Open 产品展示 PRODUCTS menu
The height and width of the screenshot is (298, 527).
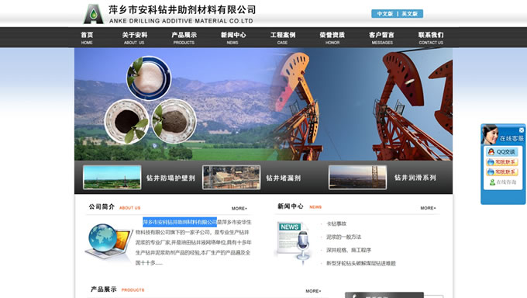pos(184,38)
